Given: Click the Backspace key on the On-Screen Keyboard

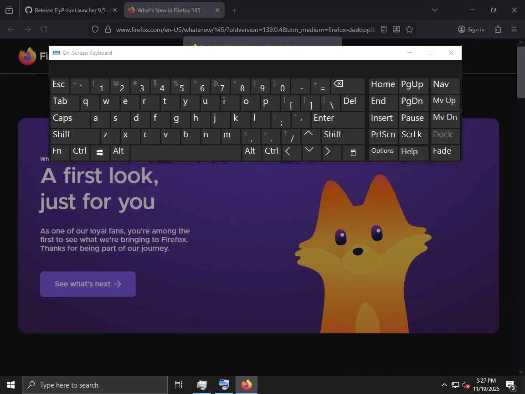Looking at the screenshot, I should point(348,86).
